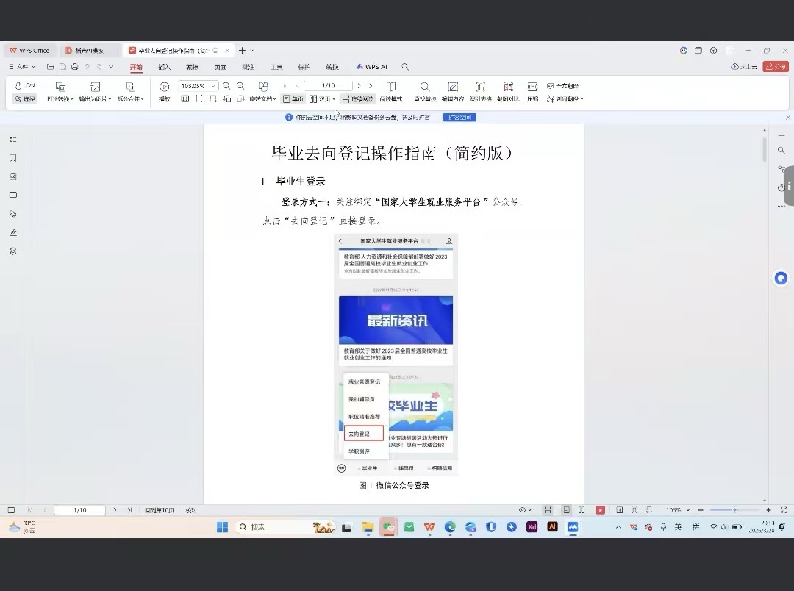Click the print icon in quick access bar

(74, 67)
